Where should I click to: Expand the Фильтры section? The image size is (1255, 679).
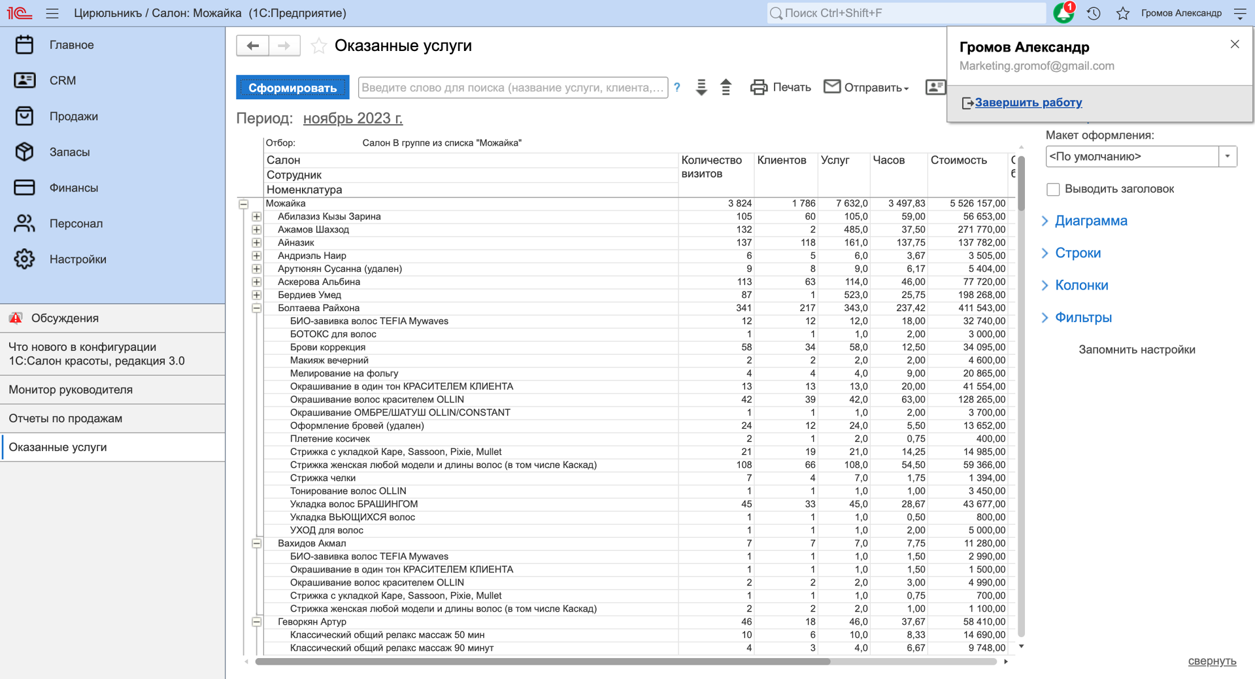[x=1083, y=318]
